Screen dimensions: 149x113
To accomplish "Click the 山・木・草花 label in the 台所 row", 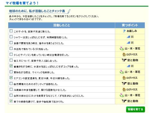I will point(133,95).
